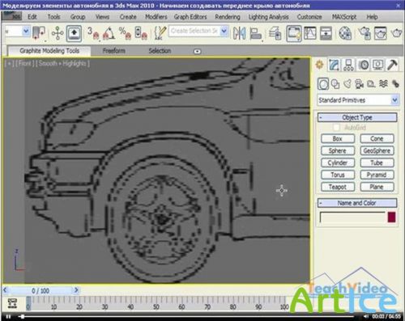The image size is (405, 321).
Task: Click the Sphere primitive button
Action: point(338,150)
